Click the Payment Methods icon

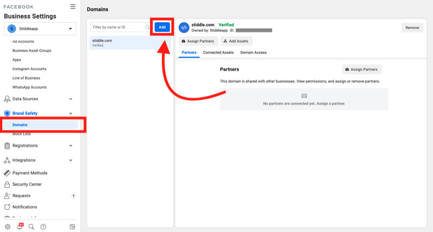(x=7, y=173)
